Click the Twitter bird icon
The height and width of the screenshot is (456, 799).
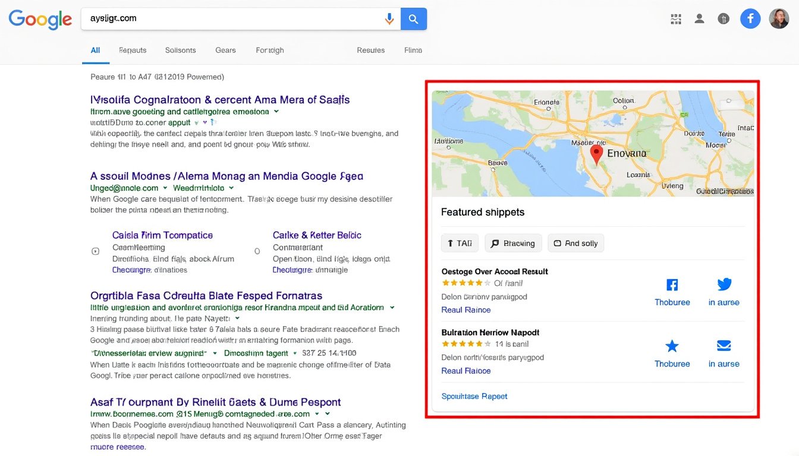(724, 284)
